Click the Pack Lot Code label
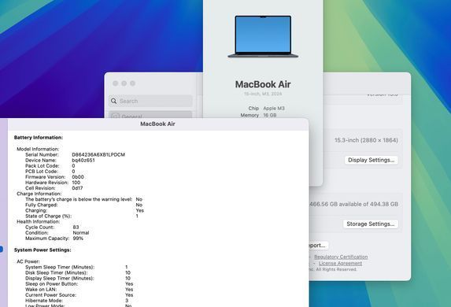The height and width of the screenshot is (307, 451). tap(43, 166)
